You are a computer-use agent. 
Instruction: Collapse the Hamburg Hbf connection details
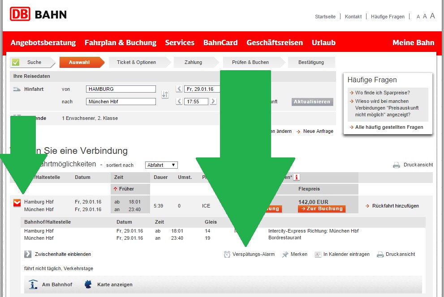(17, 203)
